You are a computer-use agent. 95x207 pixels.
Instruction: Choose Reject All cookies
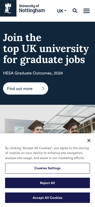(48, 183)
